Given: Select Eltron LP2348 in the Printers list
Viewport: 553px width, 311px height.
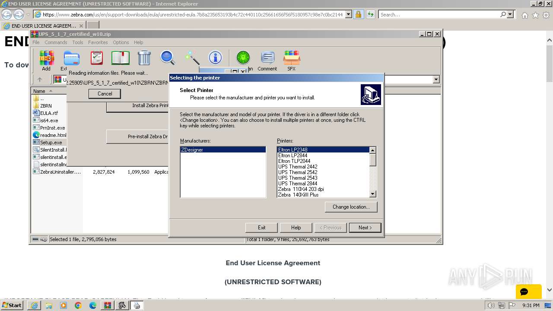Looking at the screenshot, I should (323, 150).
